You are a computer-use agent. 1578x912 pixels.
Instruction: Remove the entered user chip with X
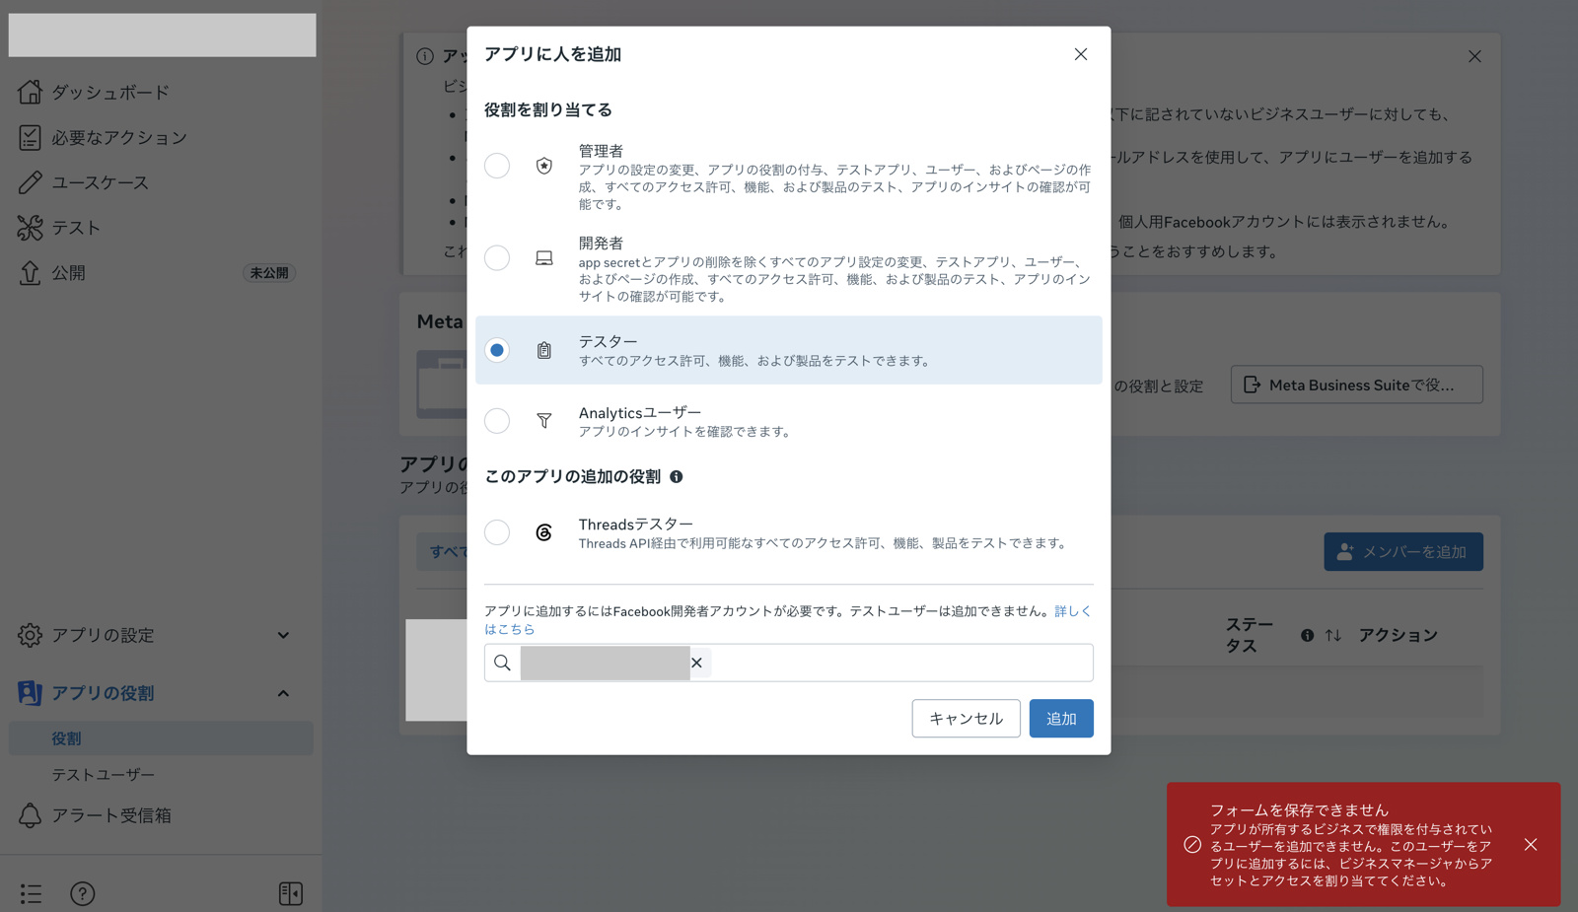click(x=697, y=663)
